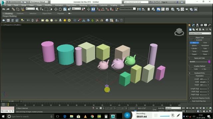The image size is (213, 119).
Task: Open the Motion panel tab icon
Action: click(202, 25)
